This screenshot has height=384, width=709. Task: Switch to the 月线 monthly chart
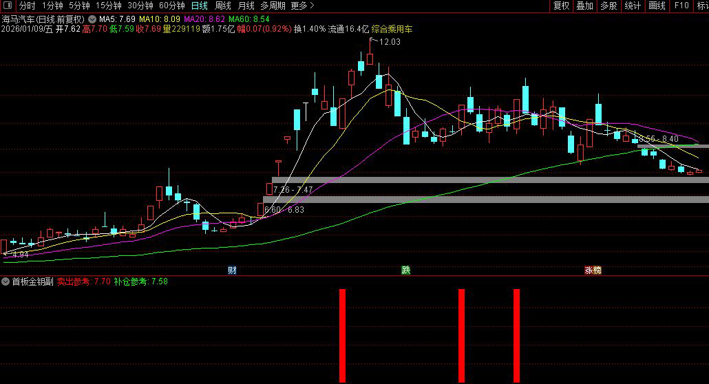246,6
